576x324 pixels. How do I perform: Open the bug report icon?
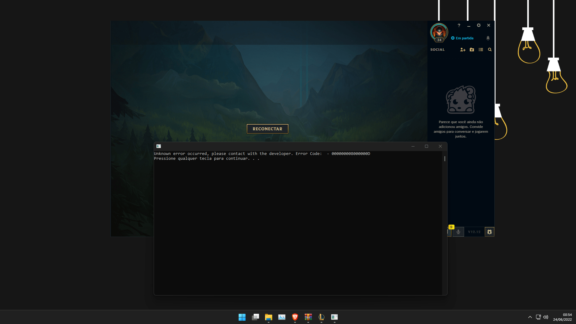(x=490, y=232)
